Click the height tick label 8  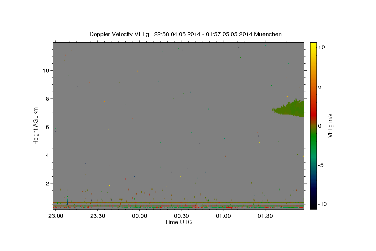[x=47, y=99]
